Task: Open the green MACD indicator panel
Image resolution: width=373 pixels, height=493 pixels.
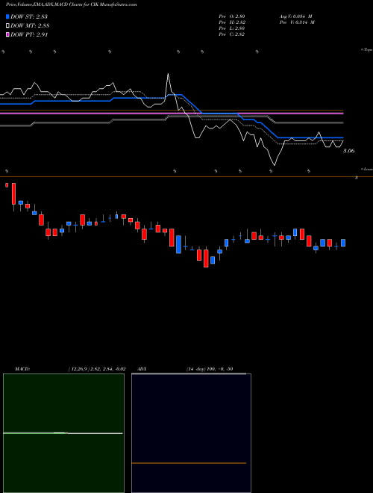Action: pos(63,433)
